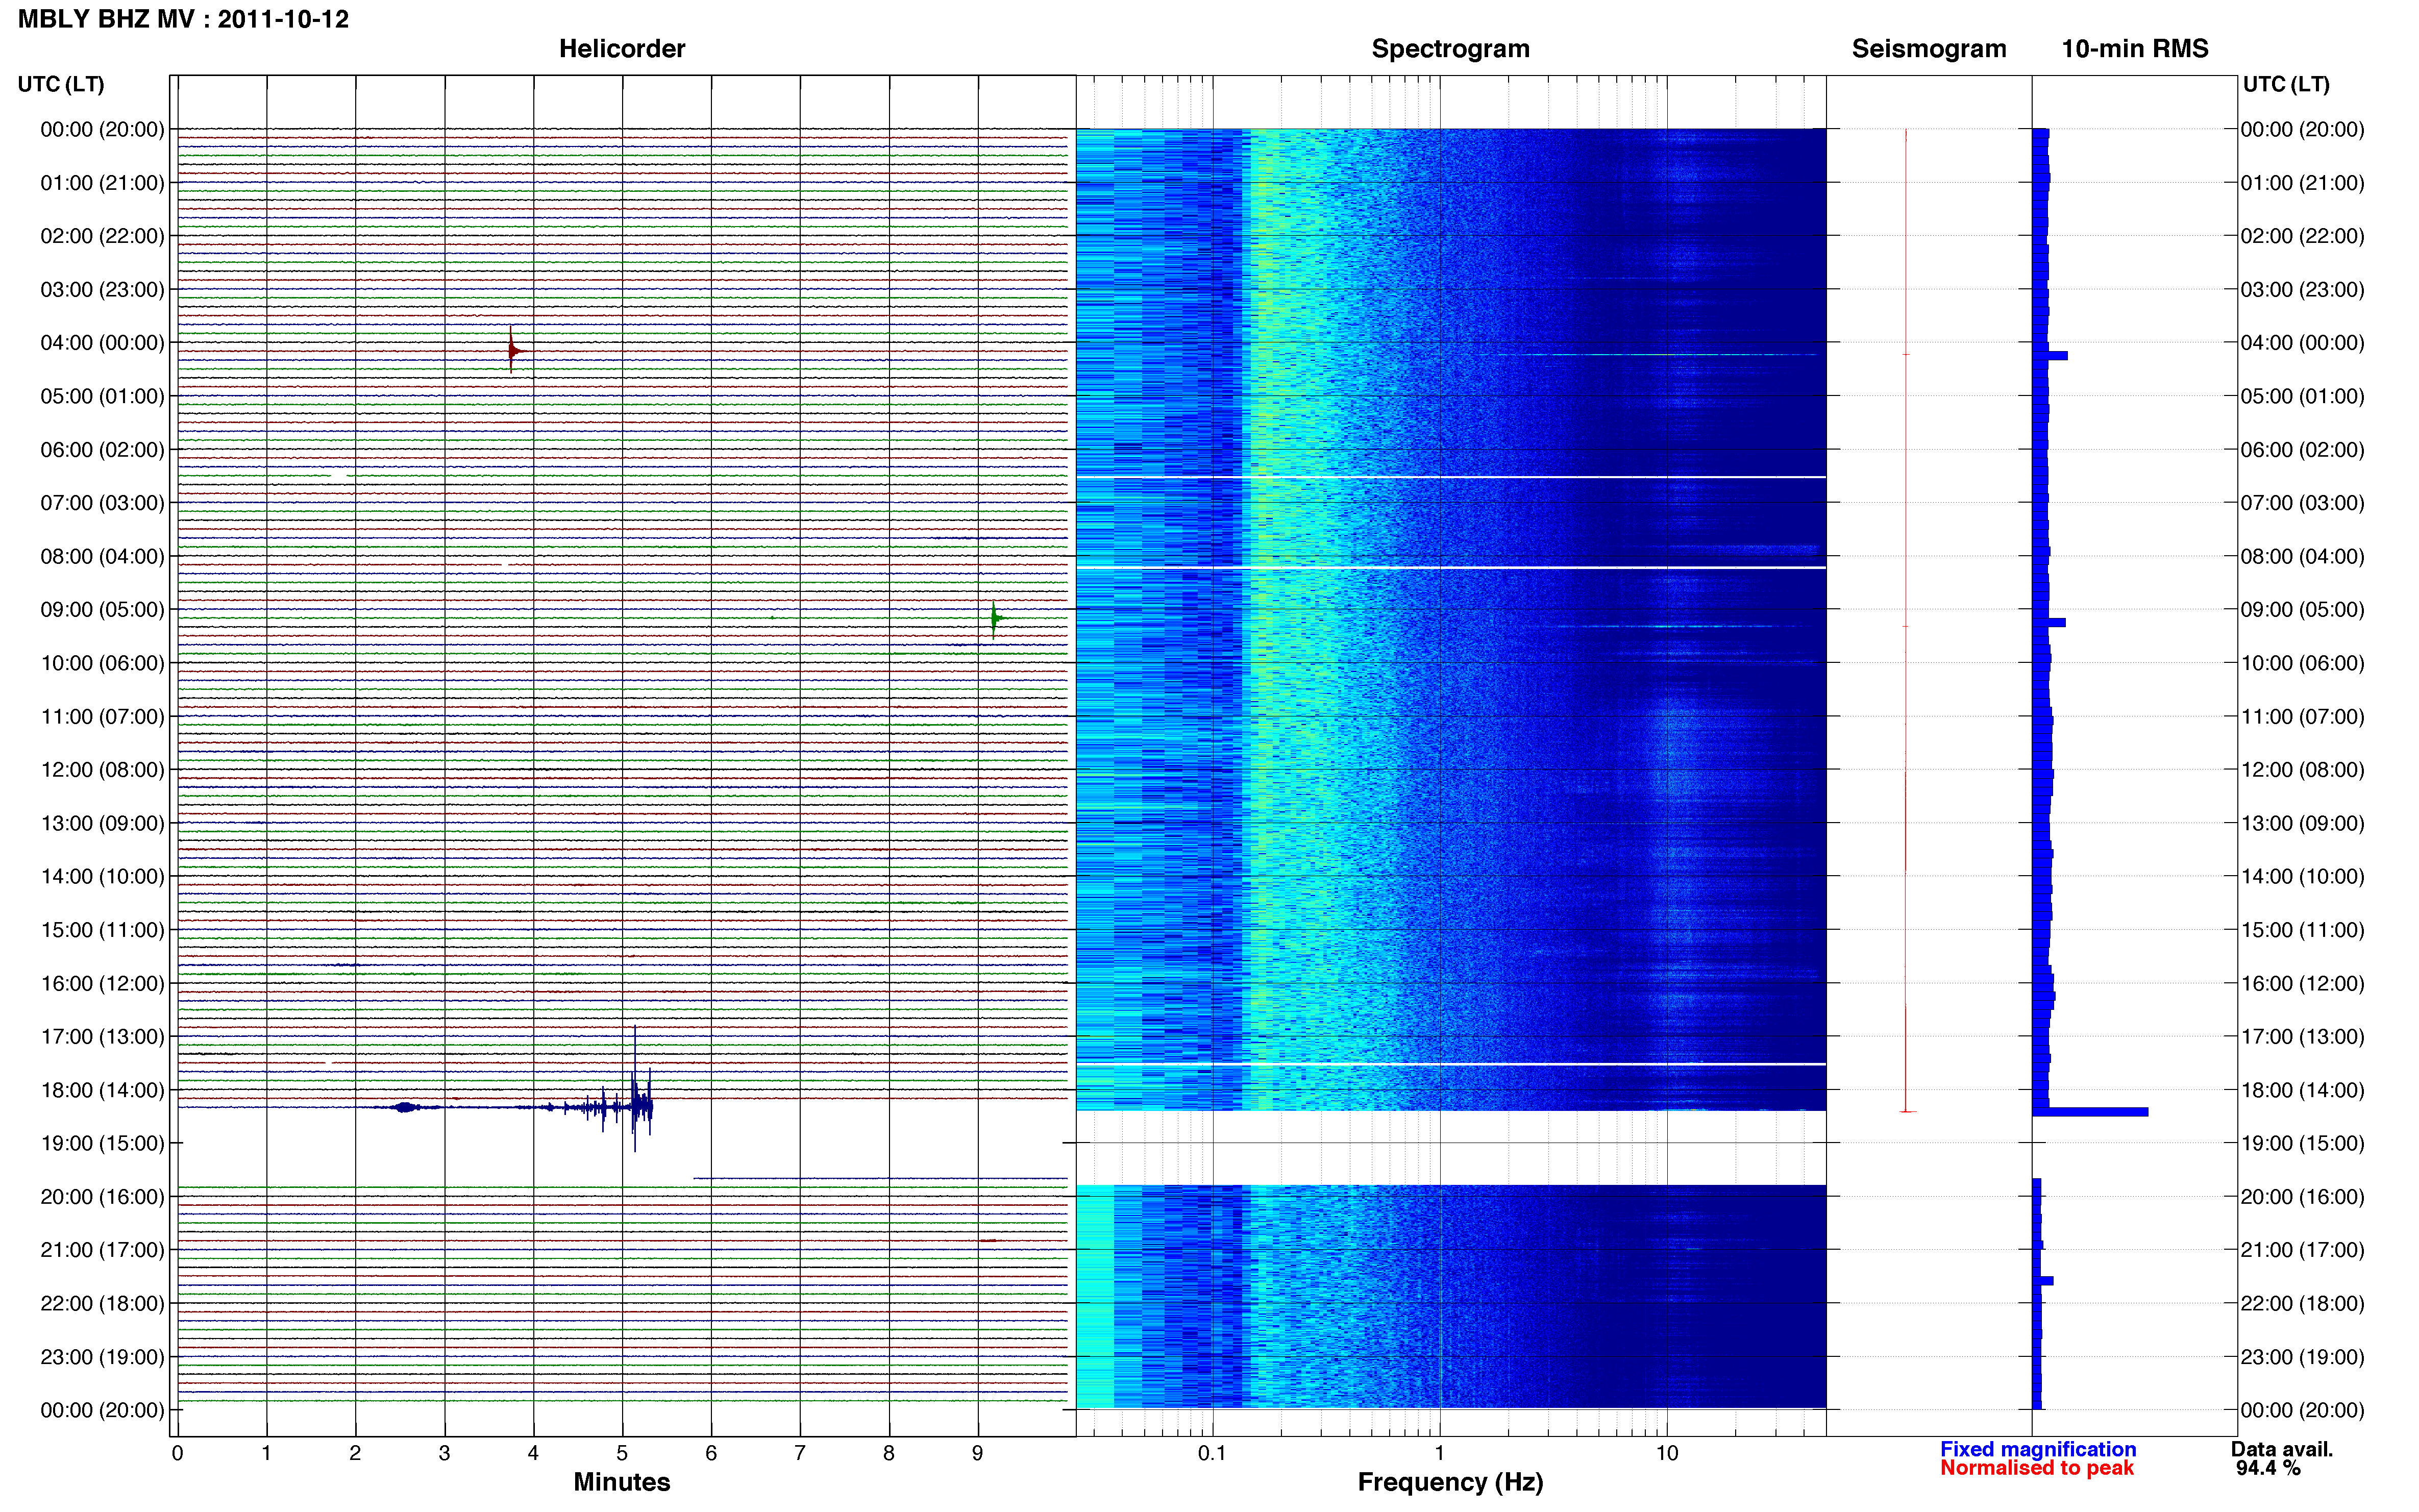
Task: Click the 'Data avail.' label
Action: 2281,1449
